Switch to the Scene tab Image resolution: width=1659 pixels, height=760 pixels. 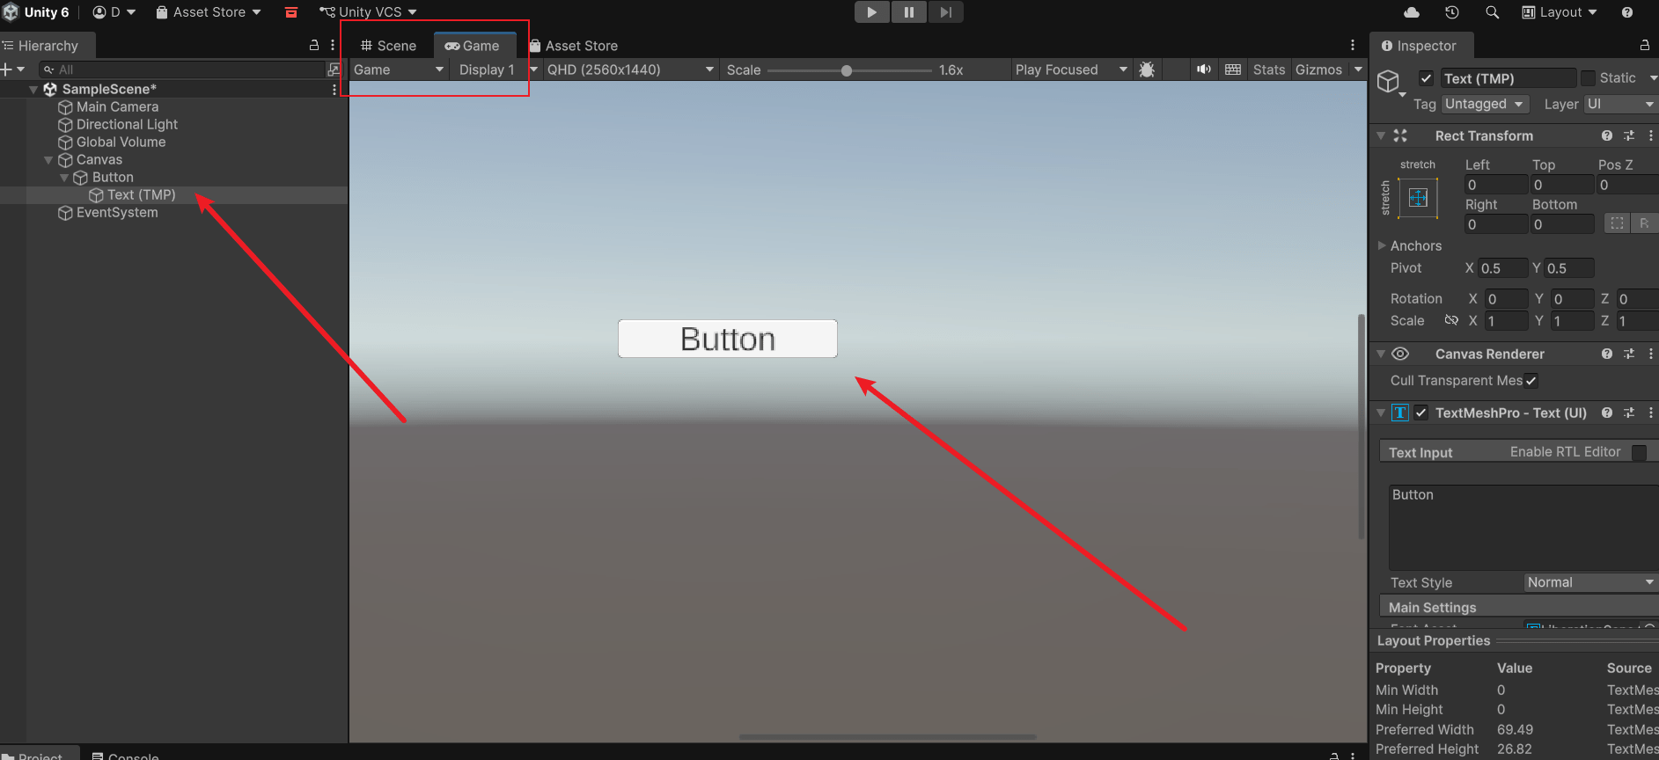point(388,46)
